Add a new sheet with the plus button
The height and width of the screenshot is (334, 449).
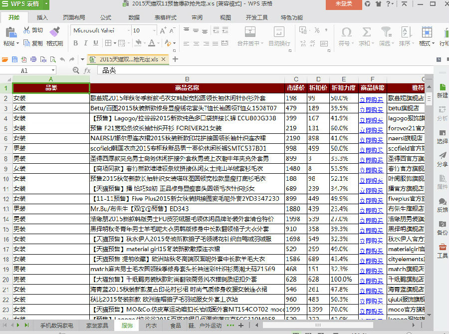click(241, 326)
